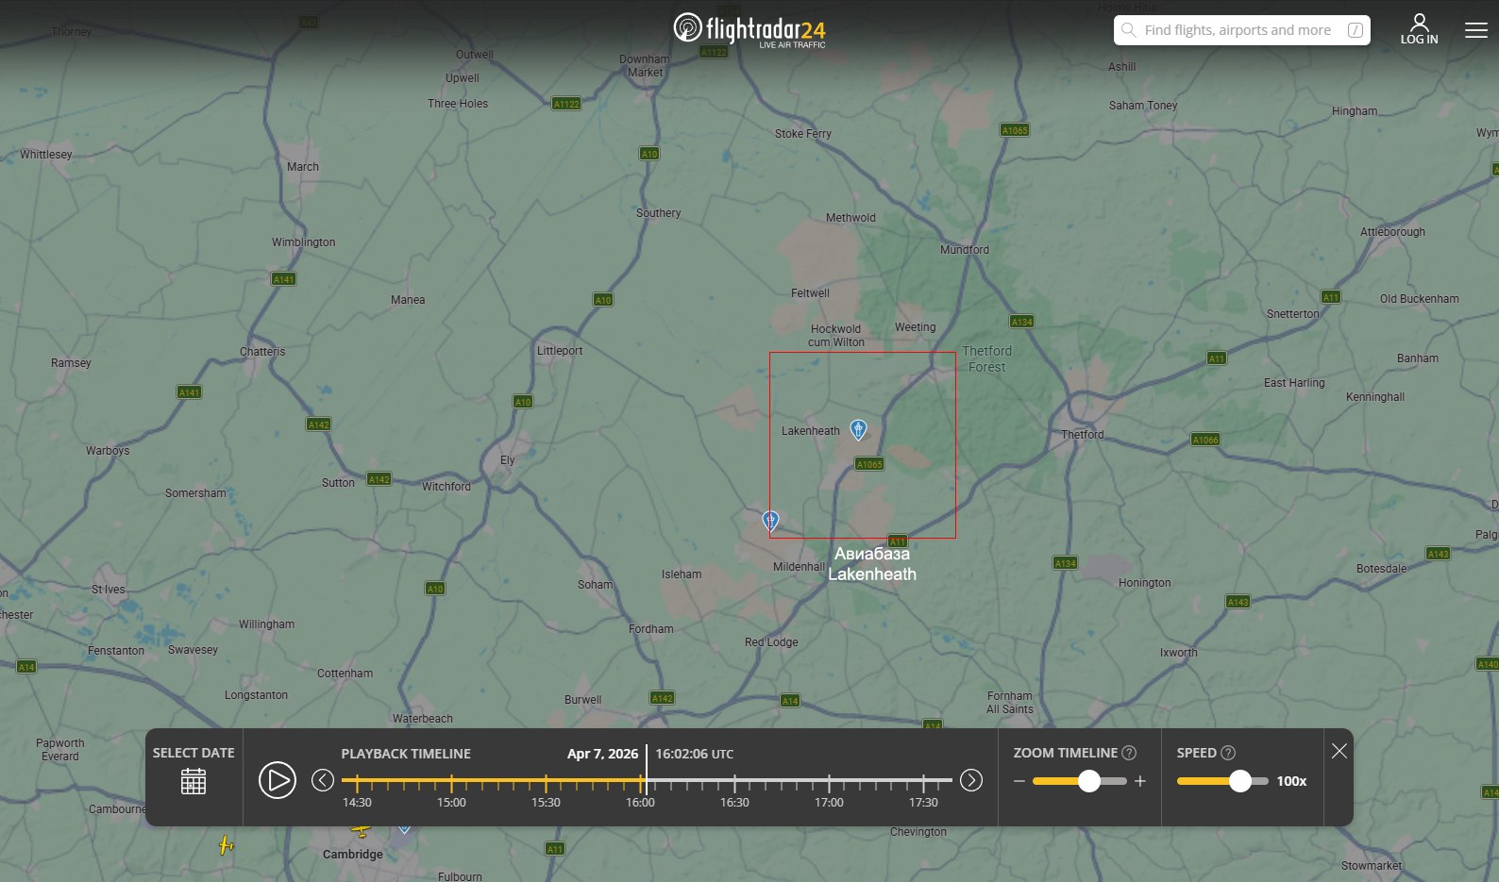Click the 17:00 mark on playback timeline
Screen dimensions: 1499x882
[x=829, y=782]
